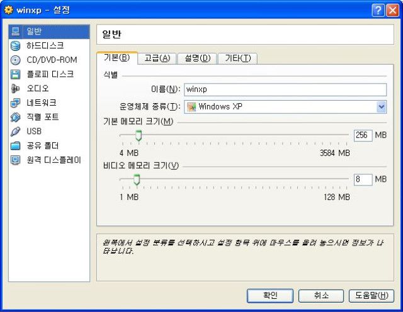Open the 운영체제 종류 dropdown arrow

(x=381, y=107)
